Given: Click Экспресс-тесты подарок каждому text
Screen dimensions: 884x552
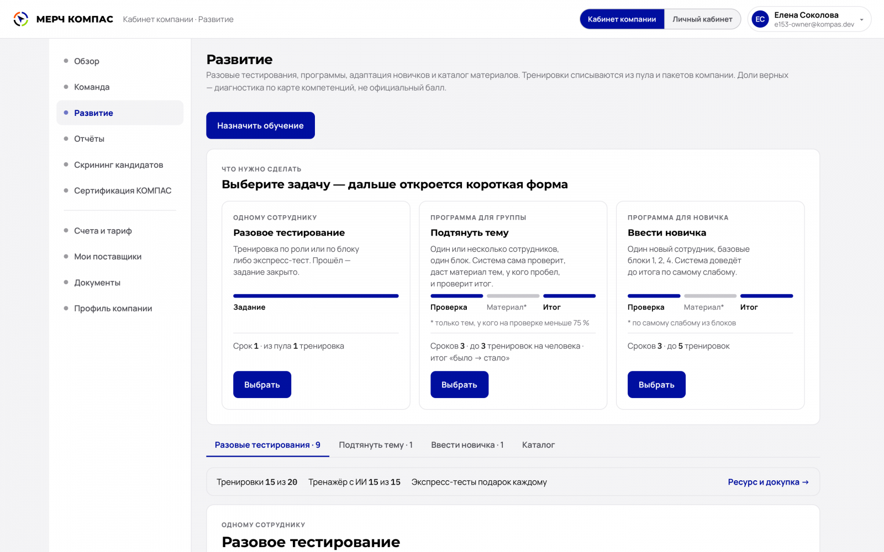Looking at the screenshot, I should click(479, 482).
